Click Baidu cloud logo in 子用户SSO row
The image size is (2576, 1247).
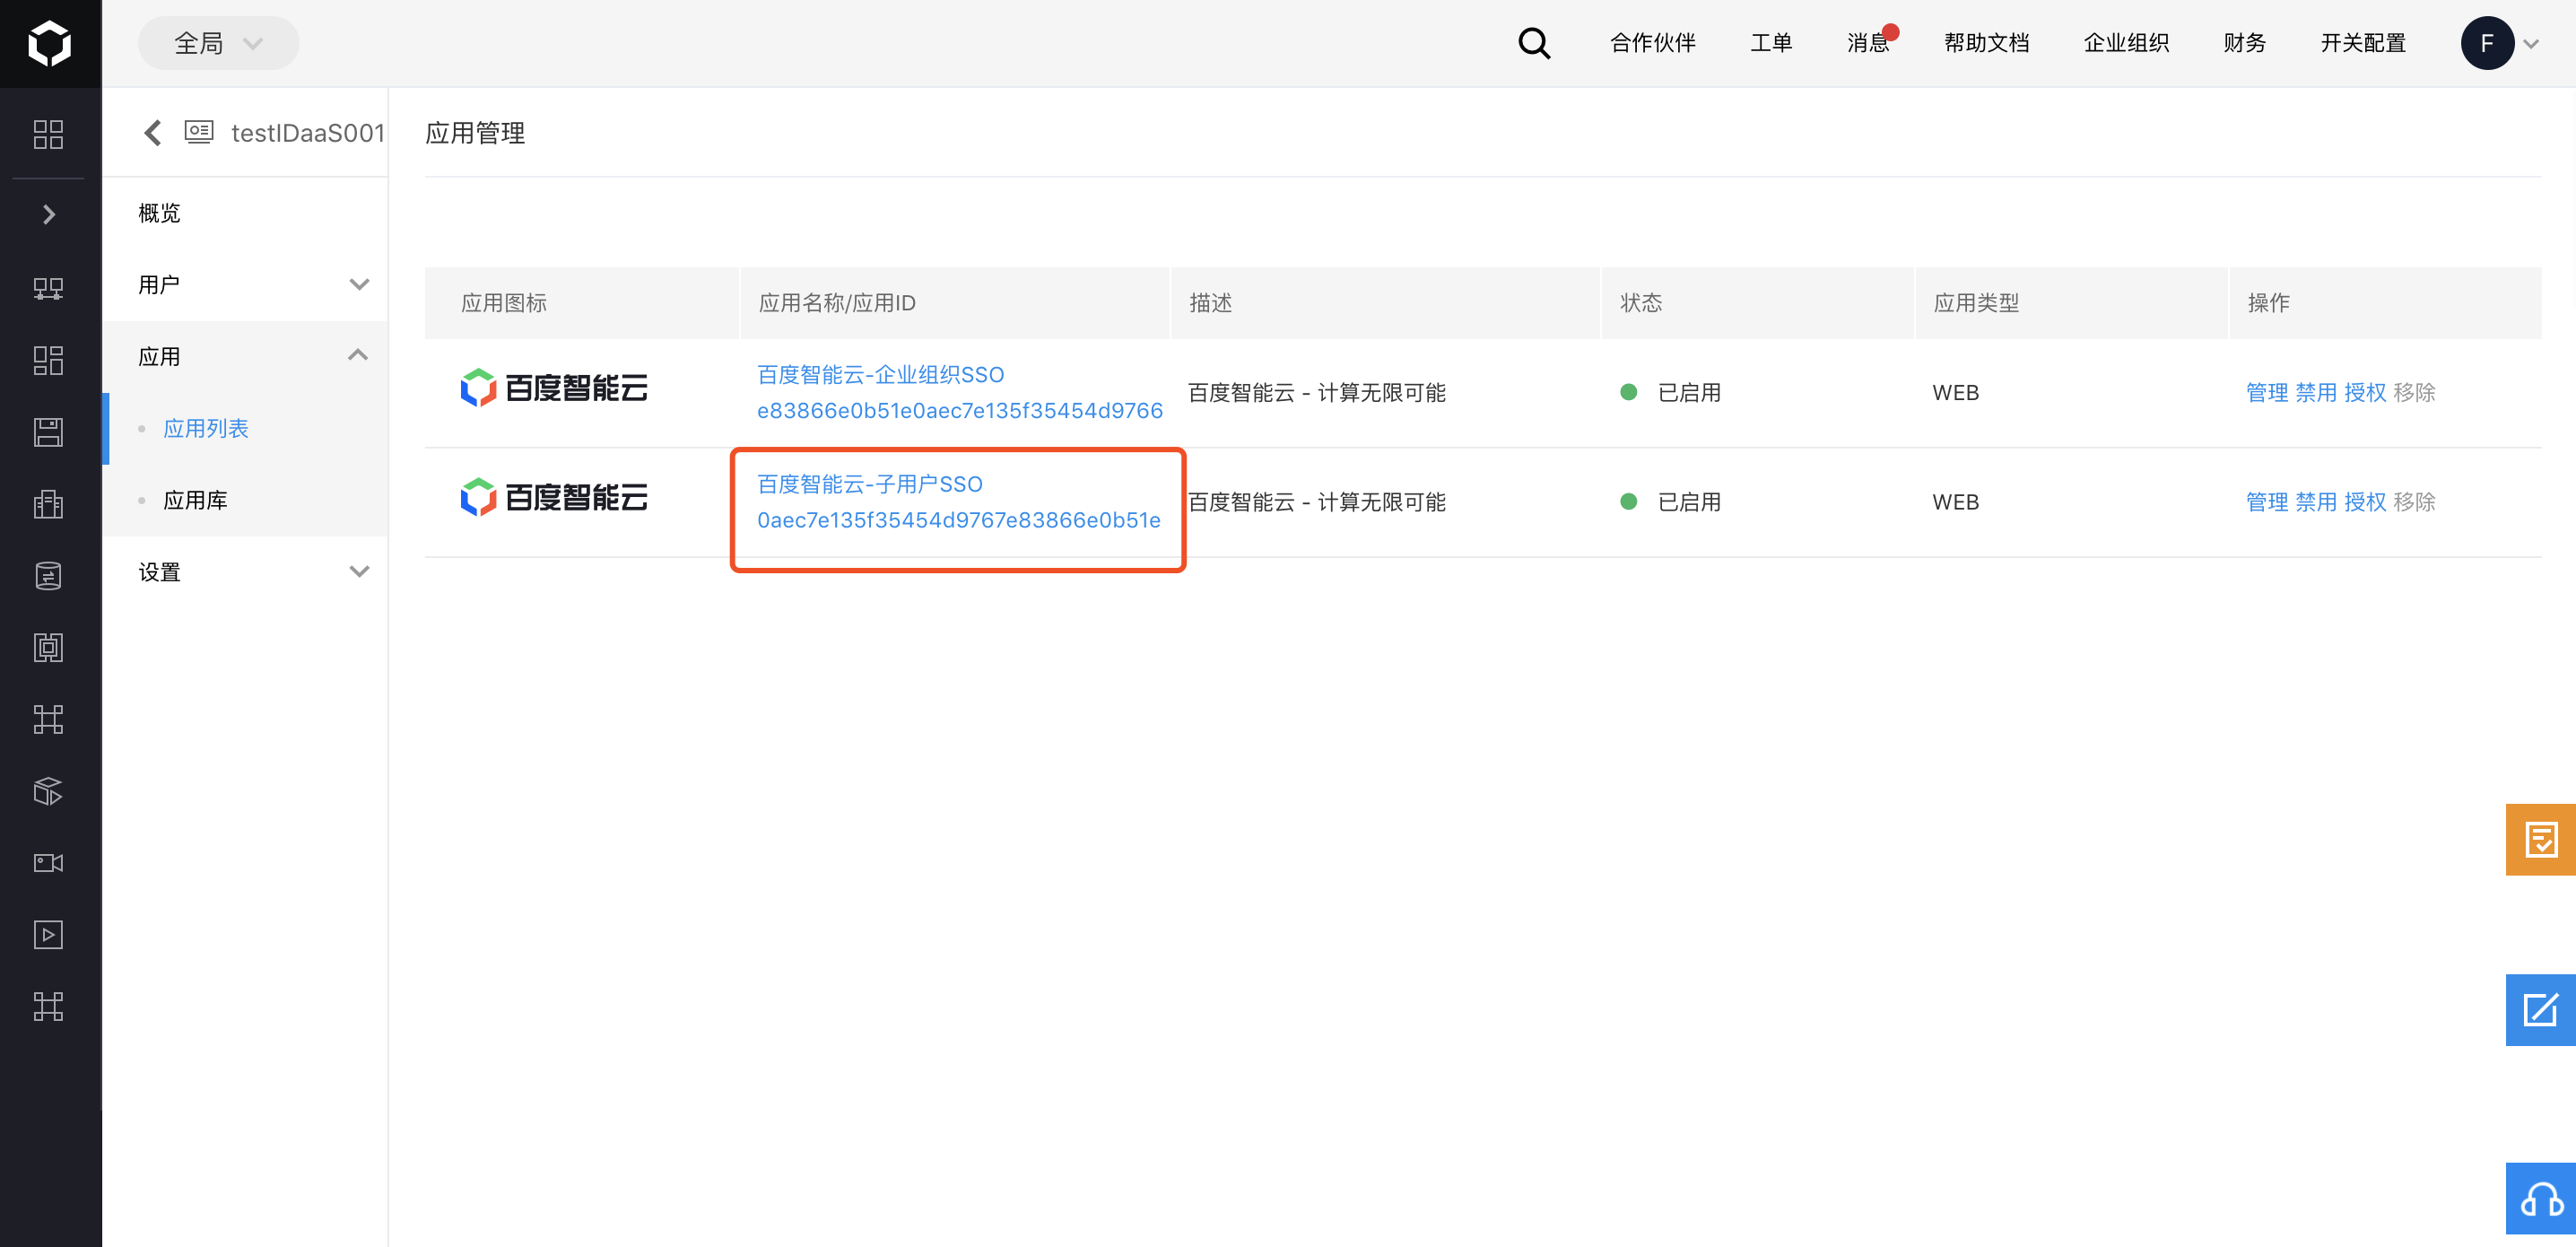pos(554,497)
